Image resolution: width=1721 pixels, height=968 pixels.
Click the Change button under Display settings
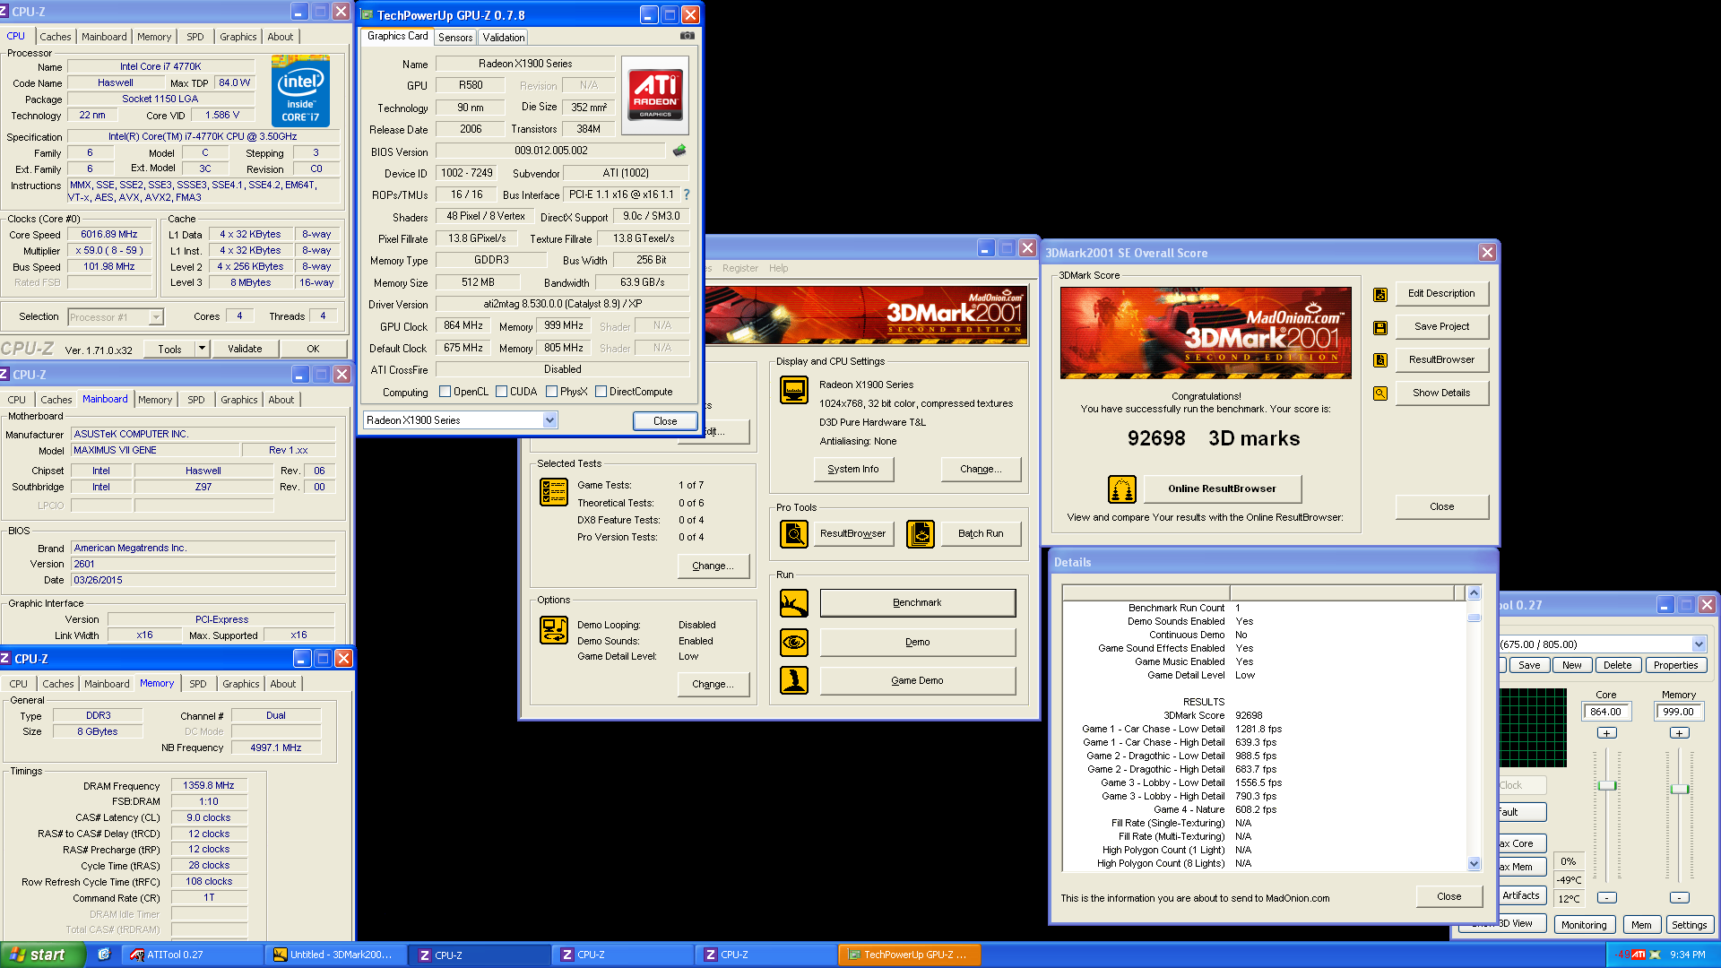pyautogui.click(x=981, y=470)
